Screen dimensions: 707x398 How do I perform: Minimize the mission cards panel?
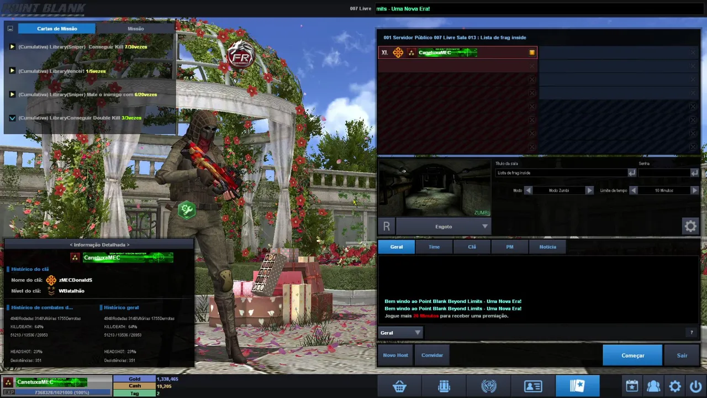pyautogui.click(x=10, y=28)
